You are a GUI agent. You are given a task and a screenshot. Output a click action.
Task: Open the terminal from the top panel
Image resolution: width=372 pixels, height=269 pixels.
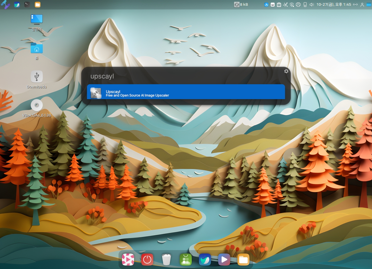[x=27, y=4]
